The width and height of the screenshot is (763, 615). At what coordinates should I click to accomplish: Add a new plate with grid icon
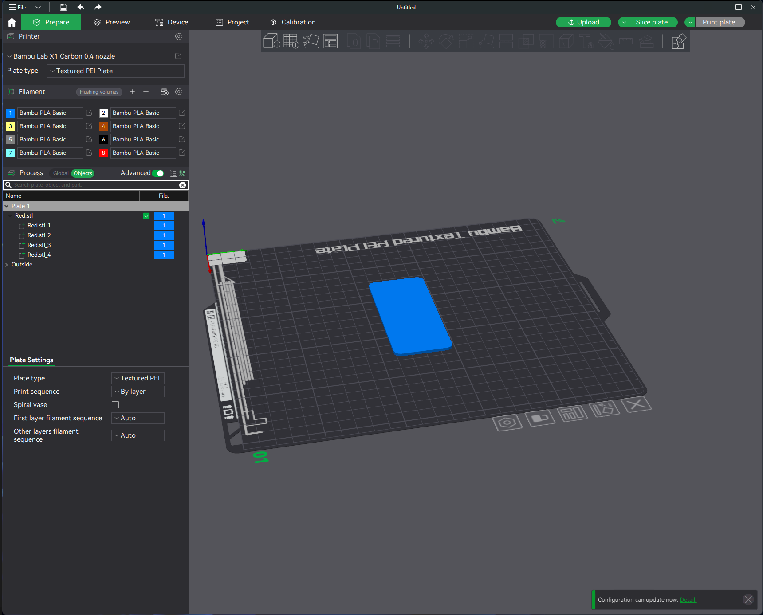pyautogui.click(x=291, y=41)
